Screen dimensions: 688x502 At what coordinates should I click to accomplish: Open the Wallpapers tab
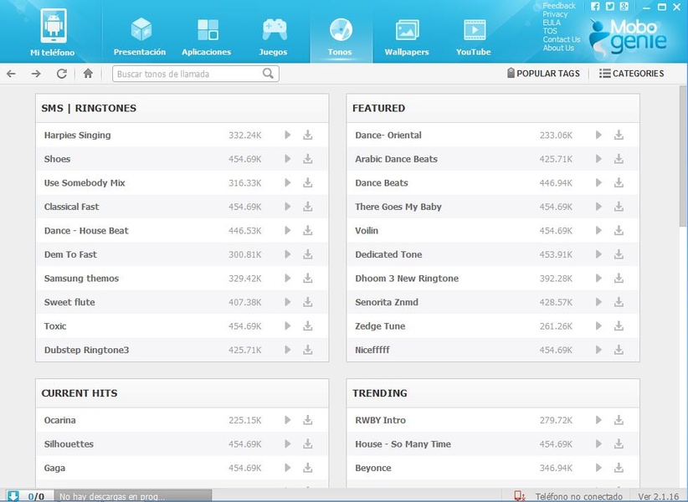407,33
